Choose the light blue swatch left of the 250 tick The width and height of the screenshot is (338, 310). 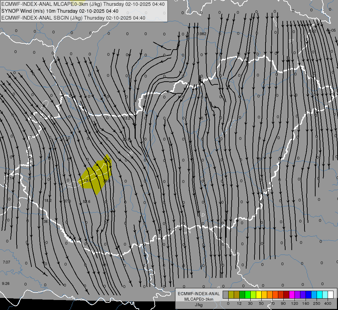pos(314,294)
